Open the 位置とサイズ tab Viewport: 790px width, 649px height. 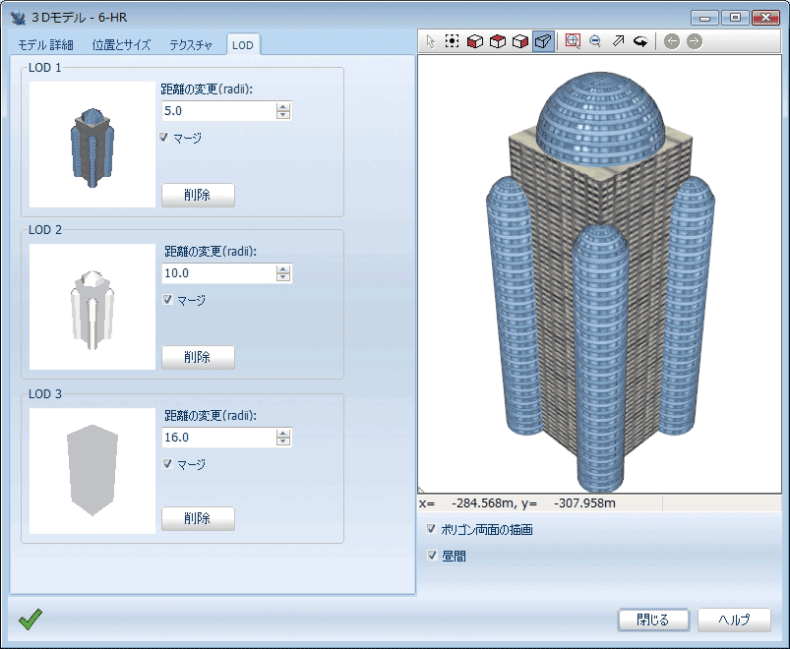tap(122, 45)
